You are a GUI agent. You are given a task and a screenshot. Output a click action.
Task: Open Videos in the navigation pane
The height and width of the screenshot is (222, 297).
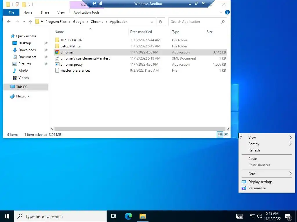click(x=23, y=77)
